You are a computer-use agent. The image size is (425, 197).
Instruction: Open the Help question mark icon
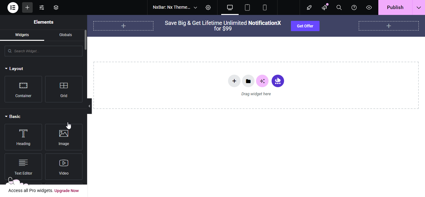(x=354, y=7)
